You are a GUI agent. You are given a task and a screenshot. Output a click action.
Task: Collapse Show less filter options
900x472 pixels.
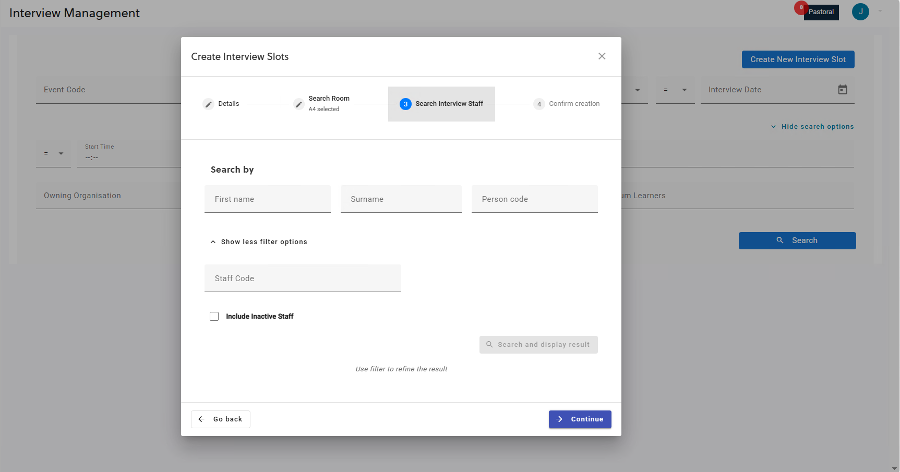pyautogui.click(x=259, y=242)
